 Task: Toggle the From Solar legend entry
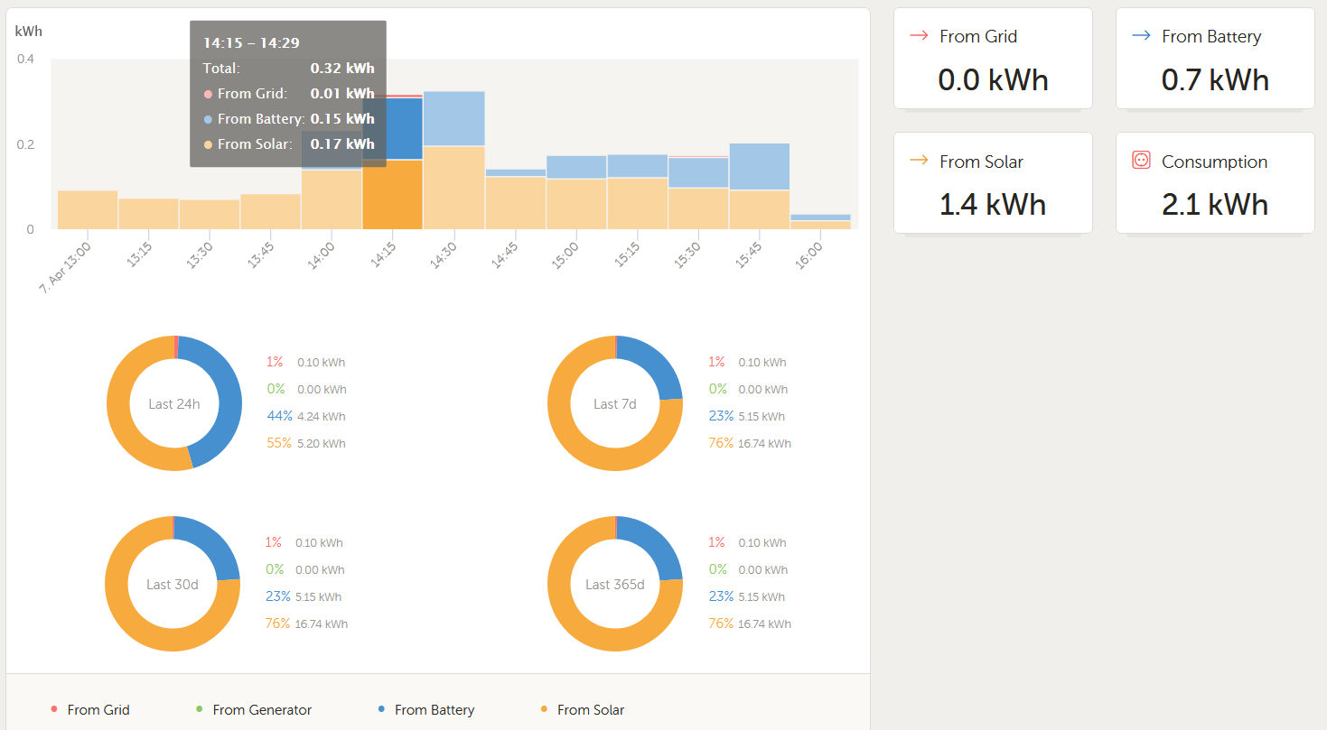click(583, 709)
